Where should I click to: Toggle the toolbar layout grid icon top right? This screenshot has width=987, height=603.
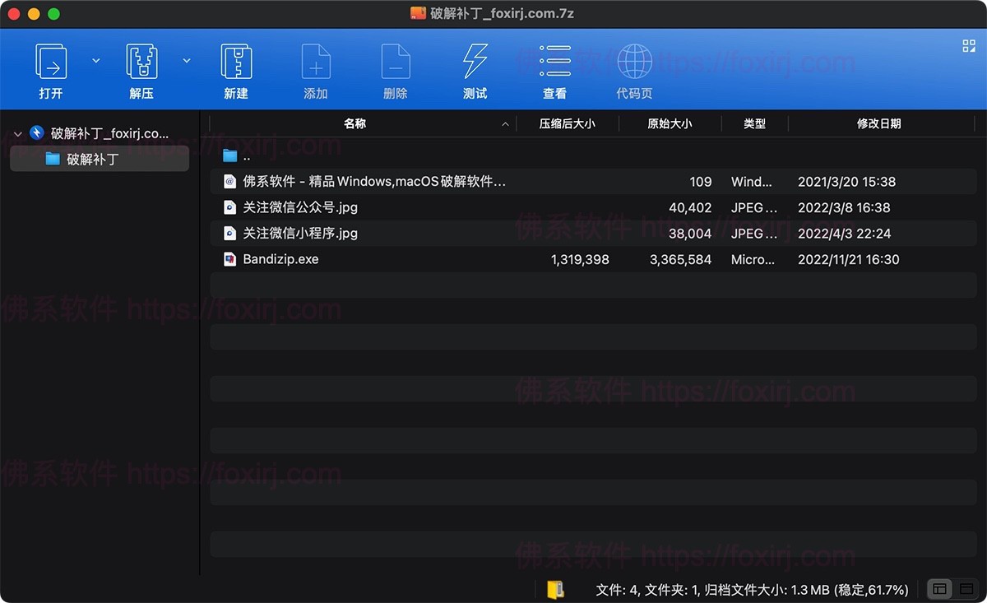click(970, 47)
